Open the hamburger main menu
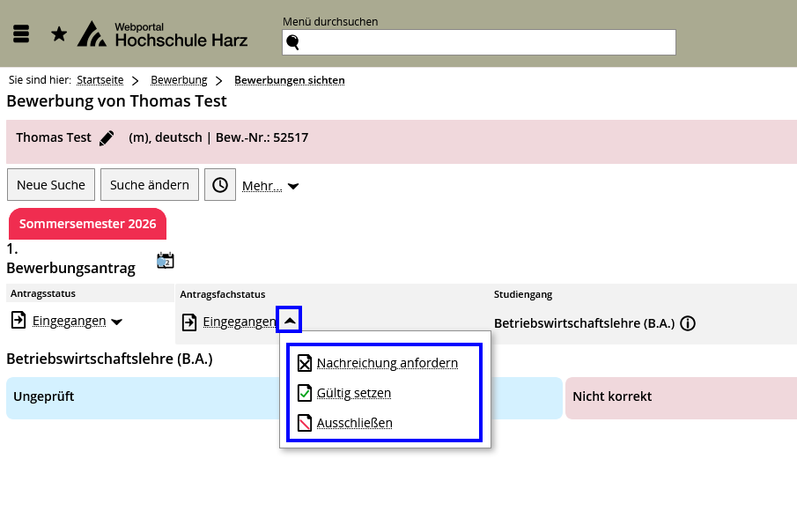The height and width of the screenshot is (511, 797). [x=22, y=34]
